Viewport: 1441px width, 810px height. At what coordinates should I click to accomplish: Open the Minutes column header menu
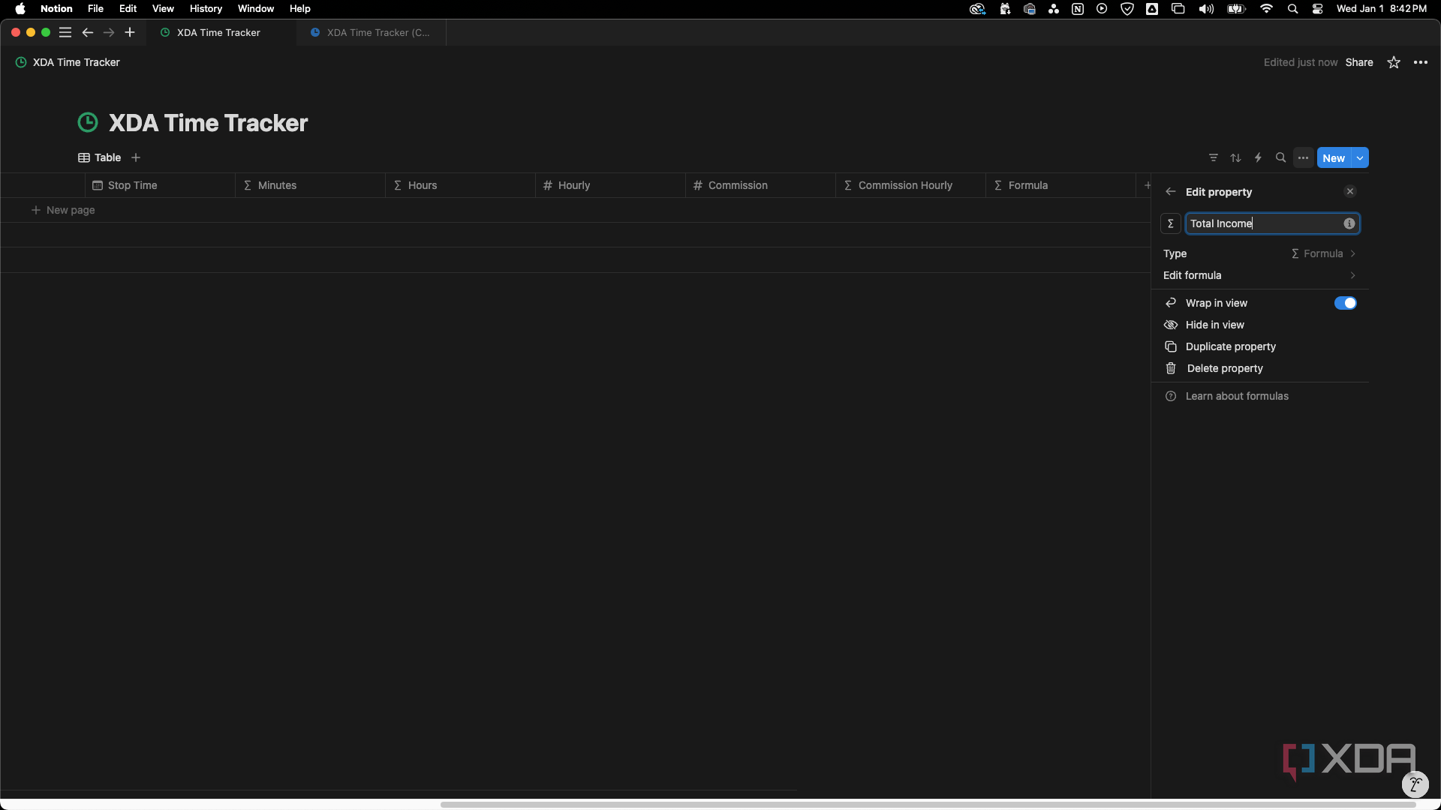click(x=310, y=185)
